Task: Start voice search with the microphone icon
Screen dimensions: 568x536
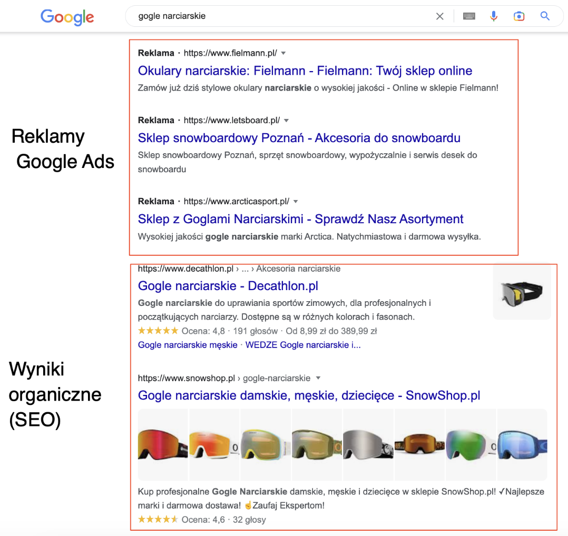Action: [494, 16]
